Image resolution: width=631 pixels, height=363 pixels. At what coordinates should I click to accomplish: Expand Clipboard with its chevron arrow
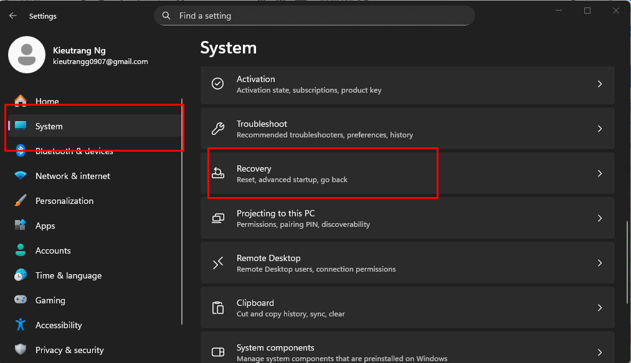pos(599,308)
